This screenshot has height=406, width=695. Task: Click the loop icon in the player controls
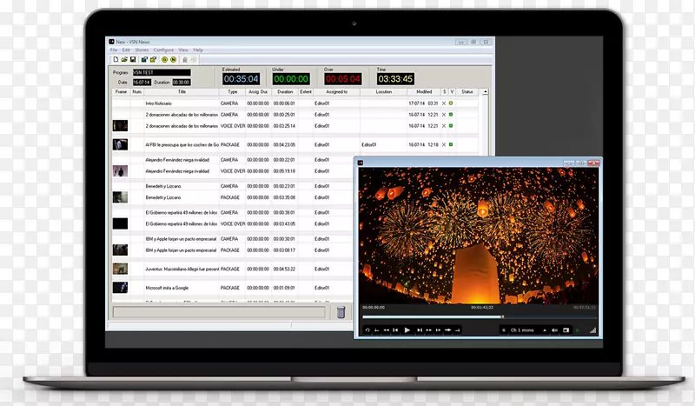(x=367, y=330)
